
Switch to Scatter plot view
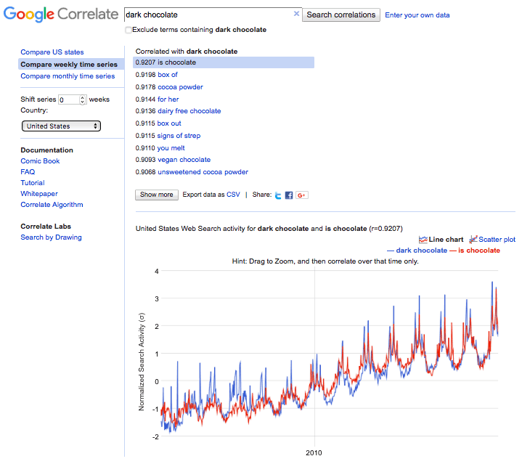click(x=492, y=240)
